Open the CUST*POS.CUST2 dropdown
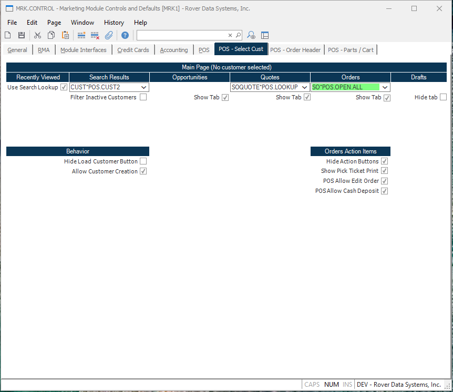The height and width of the screenshot is (392, 453). pyautogui.click(x=143, y=87)
